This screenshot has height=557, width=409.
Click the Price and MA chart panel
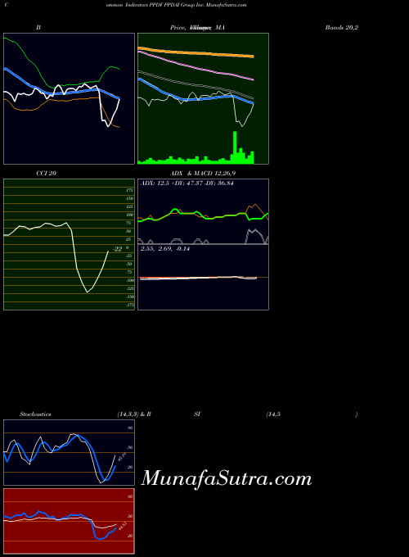203,99
